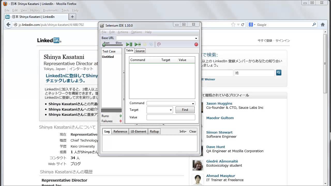Switch to the Source tab
331x186 pixels.
coord(140,51)
